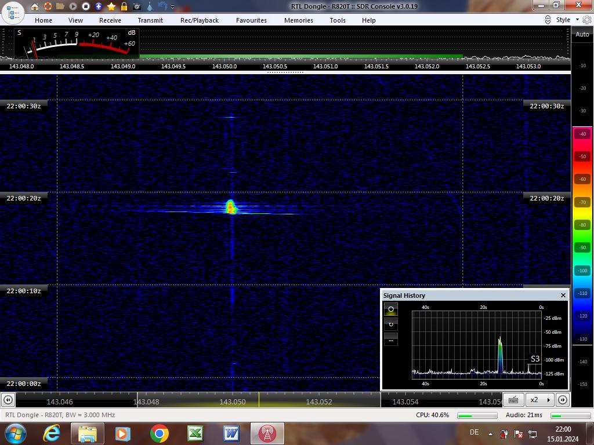Click the left 22:00:20z waterfall timestamp

(x=23, y=198)
